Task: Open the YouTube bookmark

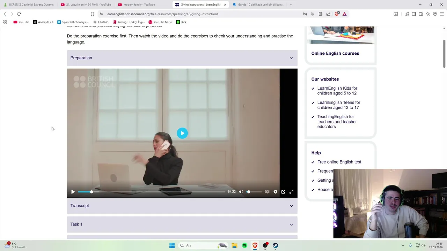Action: tap(21, 22)
